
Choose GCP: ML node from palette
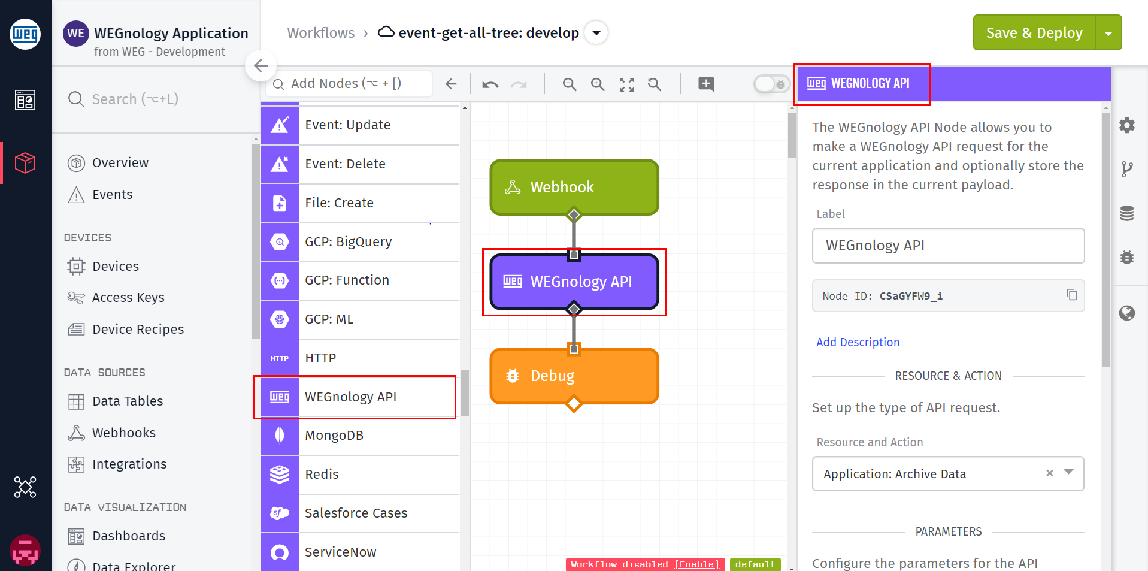click(360, 319)
